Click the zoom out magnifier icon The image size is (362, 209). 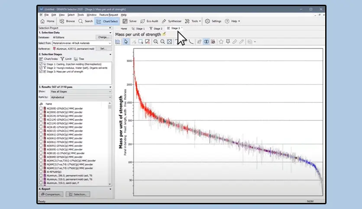coord(162,41)
